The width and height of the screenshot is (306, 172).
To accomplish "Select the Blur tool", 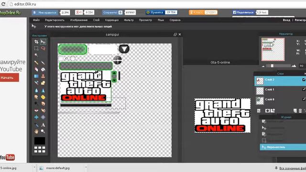I will tap(36, 90).
